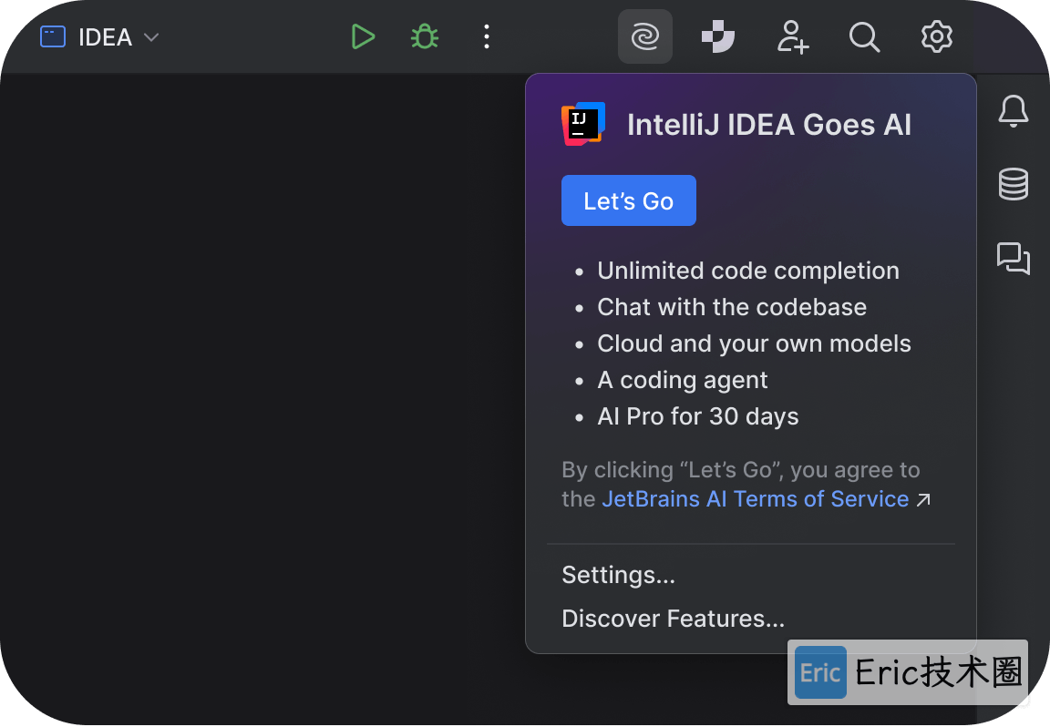The height and width of the screenshot is (727, 1050).
Task: Click the "Cloud and your own models" text
Action: click(x=754, y=343)
